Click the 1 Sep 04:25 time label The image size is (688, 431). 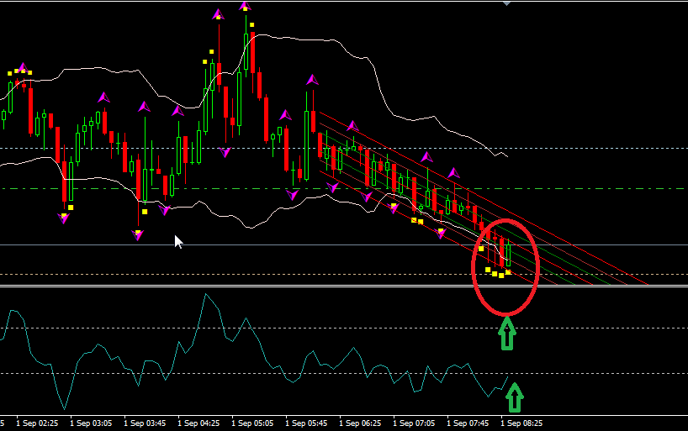[x=198, y=423]
